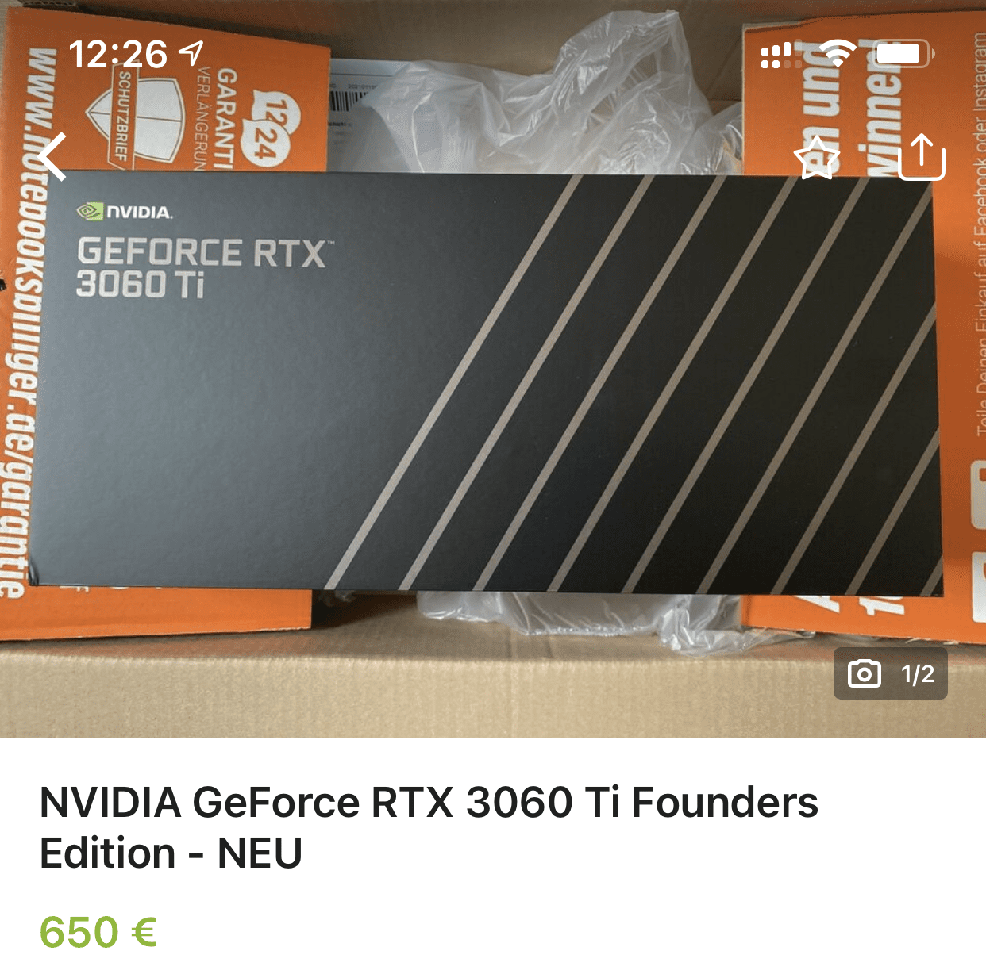Tap the 650 € price
The height and width of the screenshot is (974, 986).
click(98, 932)
